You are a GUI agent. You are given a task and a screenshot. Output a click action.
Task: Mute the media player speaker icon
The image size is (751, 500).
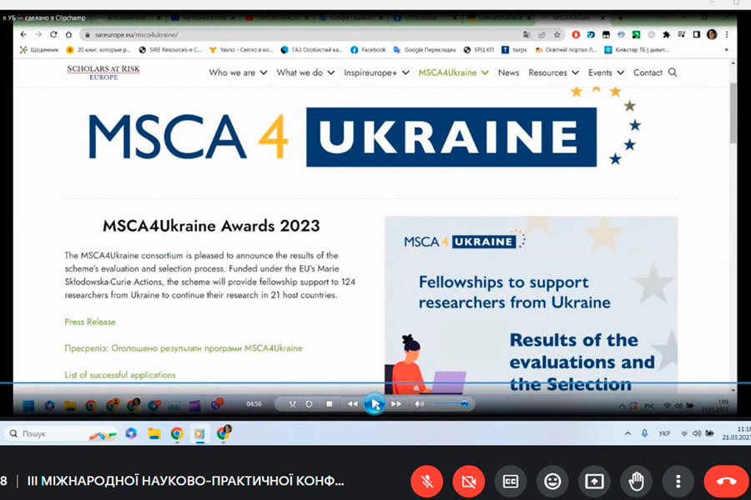click(x=419, y=404)
